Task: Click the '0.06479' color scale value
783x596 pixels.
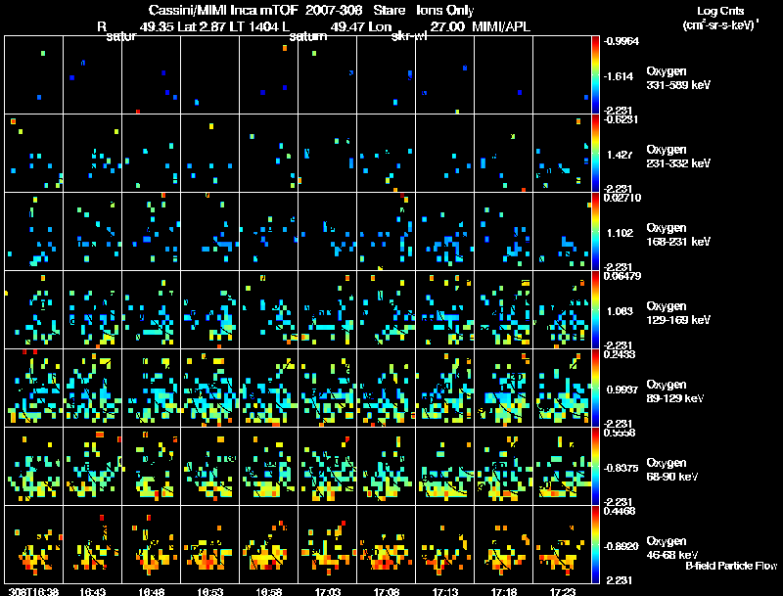Action: 622,276
